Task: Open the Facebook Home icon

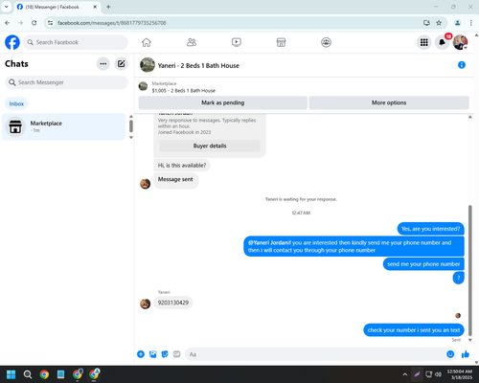Action: tap(147, 42)
